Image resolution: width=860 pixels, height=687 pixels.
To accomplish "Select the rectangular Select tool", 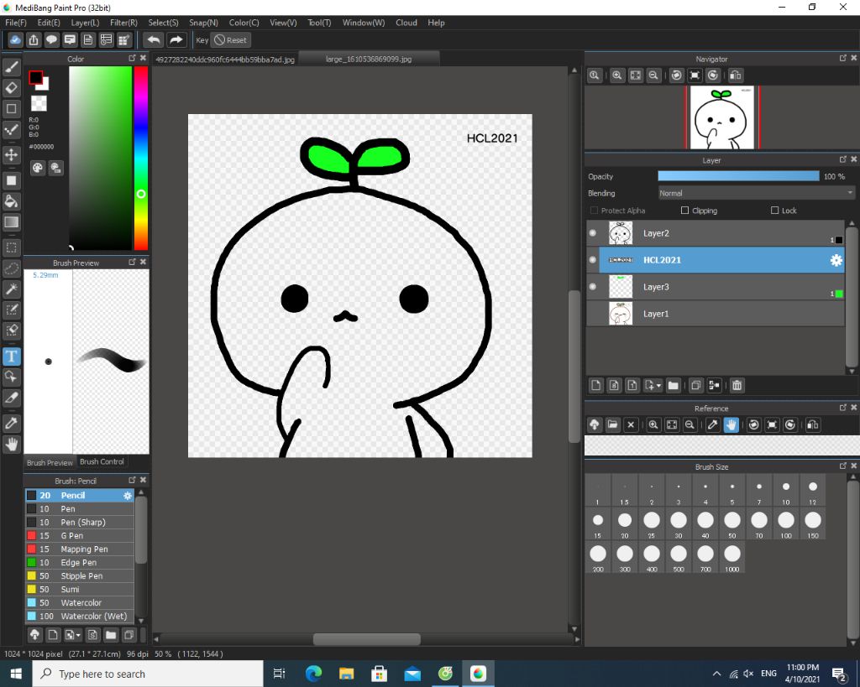I will click(x=12, y=247).
